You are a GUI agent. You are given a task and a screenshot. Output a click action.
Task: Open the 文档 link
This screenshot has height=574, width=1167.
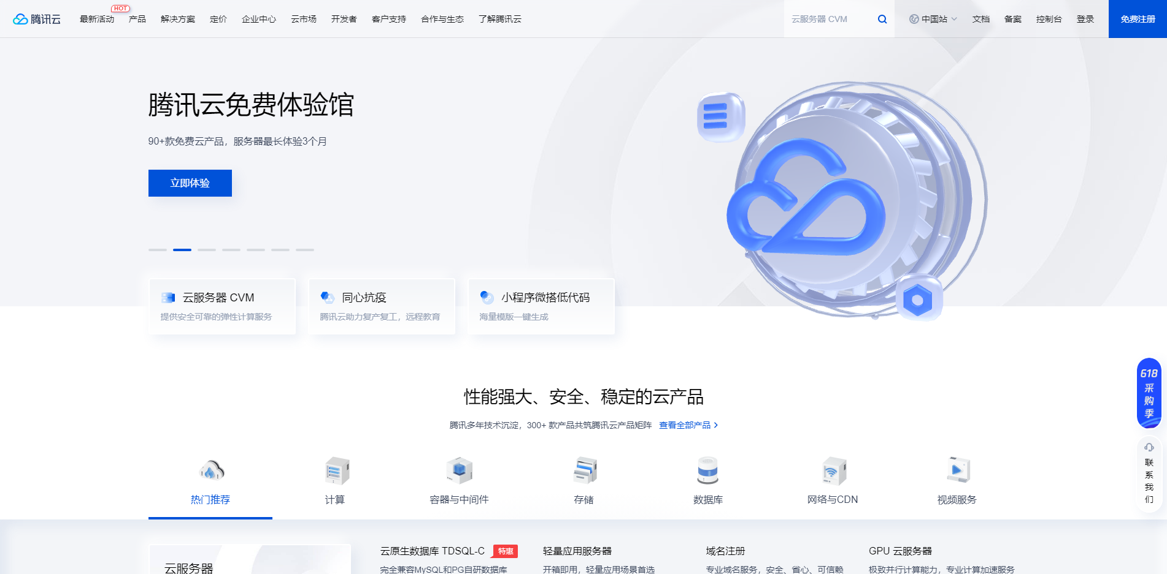(981, 19)
